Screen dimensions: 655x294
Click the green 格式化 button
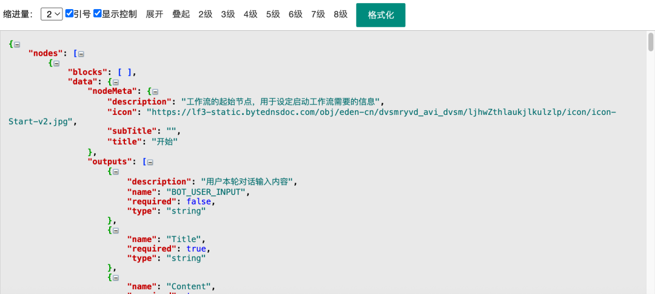coord(380,15)
